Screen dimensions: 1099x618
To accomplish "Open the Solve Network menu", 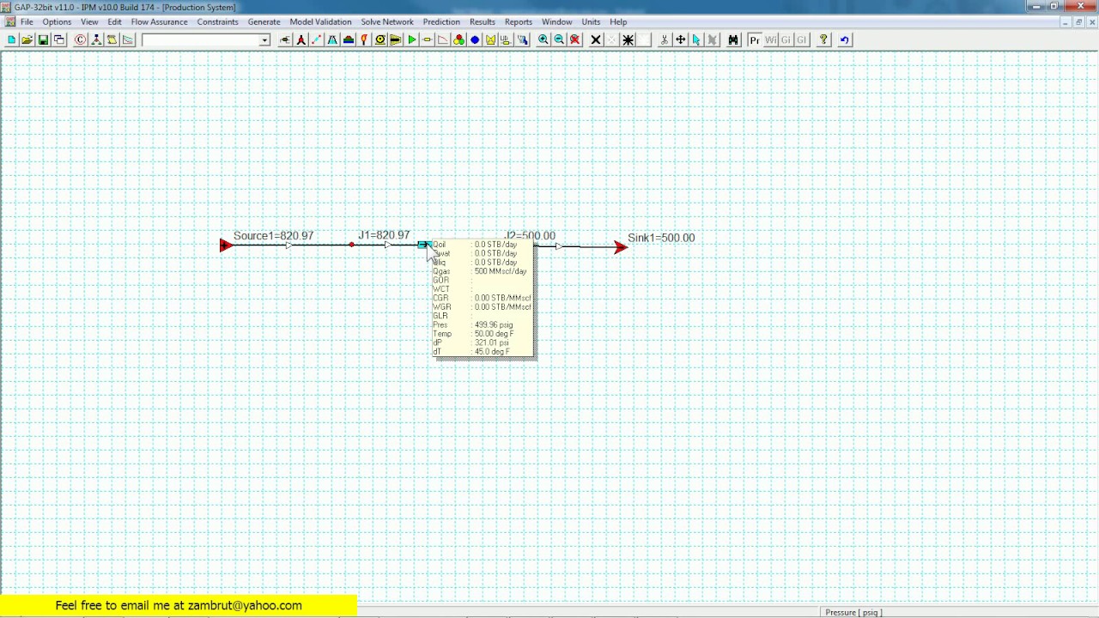I will coord(386,21).
